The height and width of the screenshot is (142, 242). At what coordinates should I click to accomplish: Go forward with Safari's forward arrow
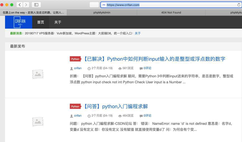[x=26, y=5]
